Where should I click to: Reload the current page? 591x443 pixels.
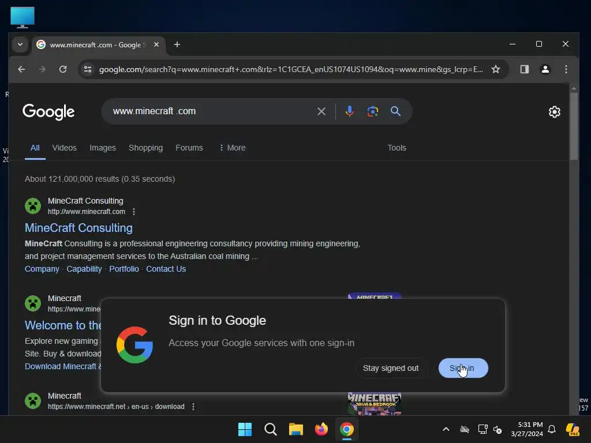coord(63,69)
